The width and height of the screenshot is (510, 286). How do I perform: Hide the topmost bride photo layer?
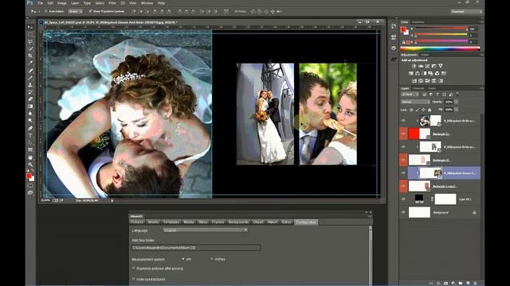403,121
